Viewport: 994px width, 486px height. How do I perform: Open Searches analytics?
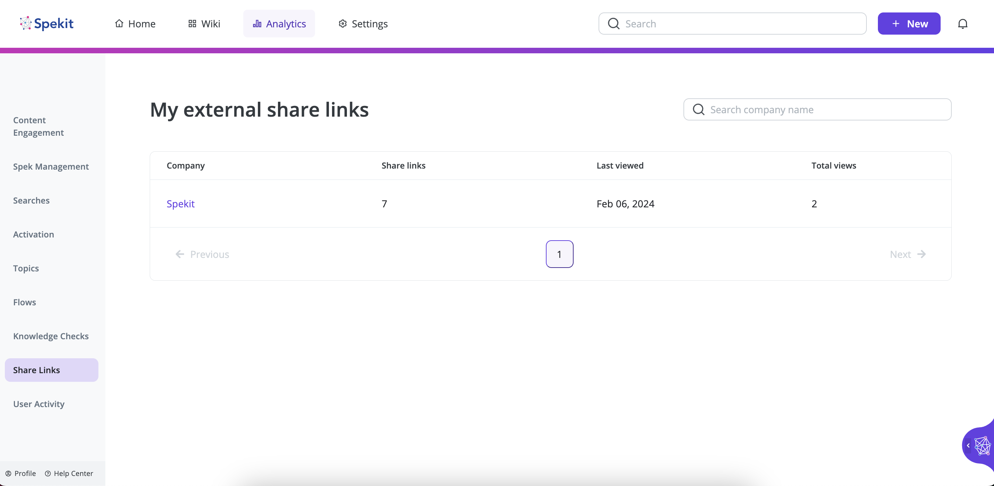(31, 200)
